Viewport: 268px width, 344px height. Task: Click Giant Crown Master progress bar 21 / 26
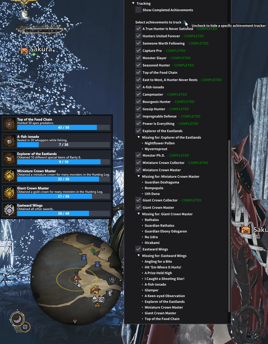(63, 196)
